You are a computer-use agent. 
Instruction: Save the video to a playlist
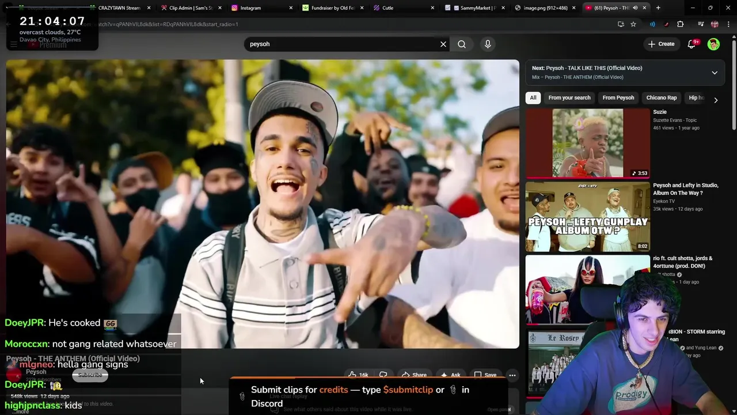(485, 375)
